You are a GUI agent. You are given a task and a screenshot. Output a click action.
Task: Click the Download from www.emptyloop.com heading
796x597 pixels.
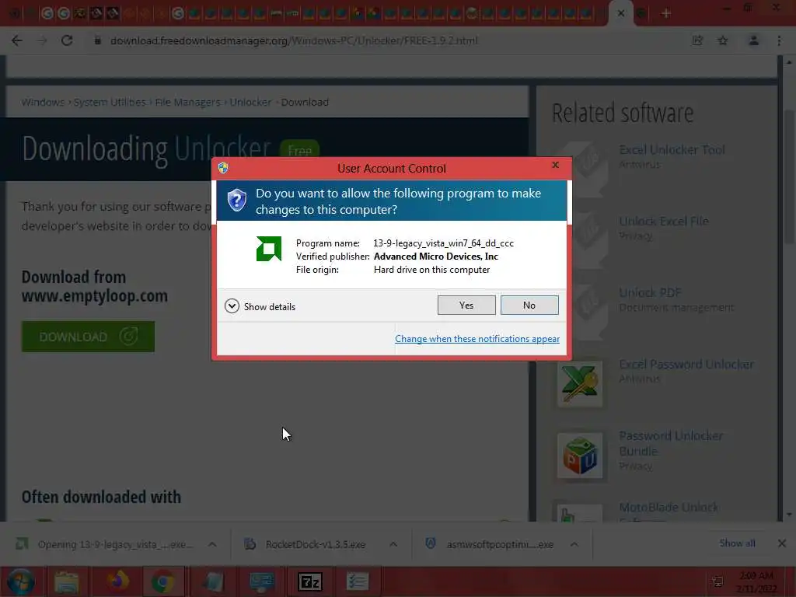pyautogui.click(x=94, y=286)
